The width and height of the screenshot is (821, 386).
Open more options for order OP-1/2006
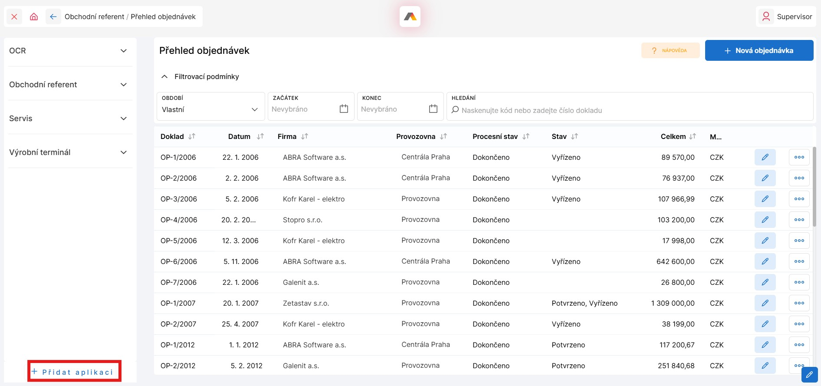coord(799,157)
